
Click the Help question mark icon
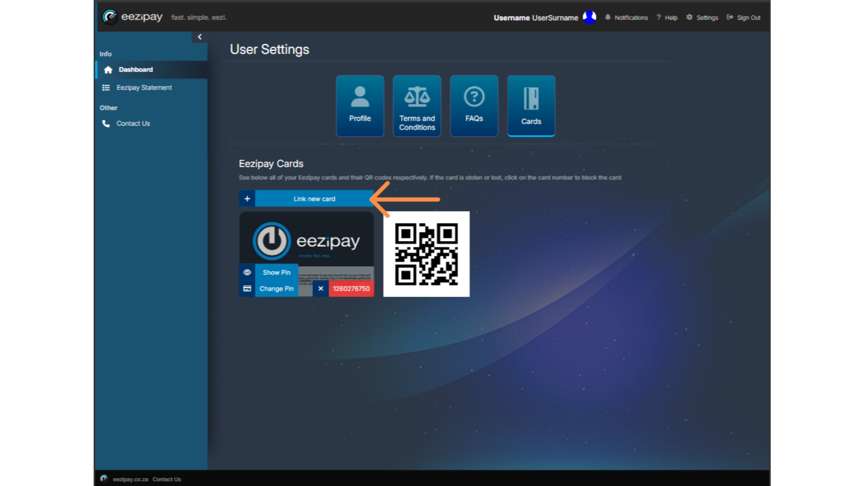coord(659,17)
